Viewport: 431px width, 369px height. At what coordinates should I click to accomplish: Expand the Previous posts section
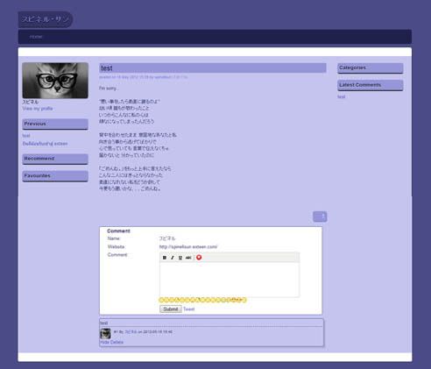pos(55,124)
